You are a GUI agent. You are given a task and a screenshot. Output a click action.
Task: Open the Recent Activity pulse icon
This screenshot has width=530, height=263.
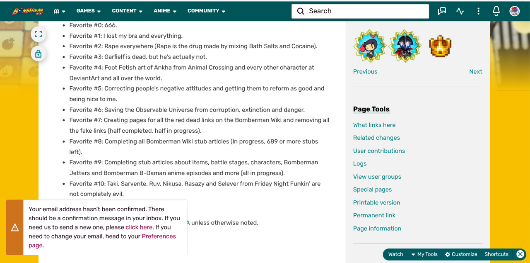460,11
